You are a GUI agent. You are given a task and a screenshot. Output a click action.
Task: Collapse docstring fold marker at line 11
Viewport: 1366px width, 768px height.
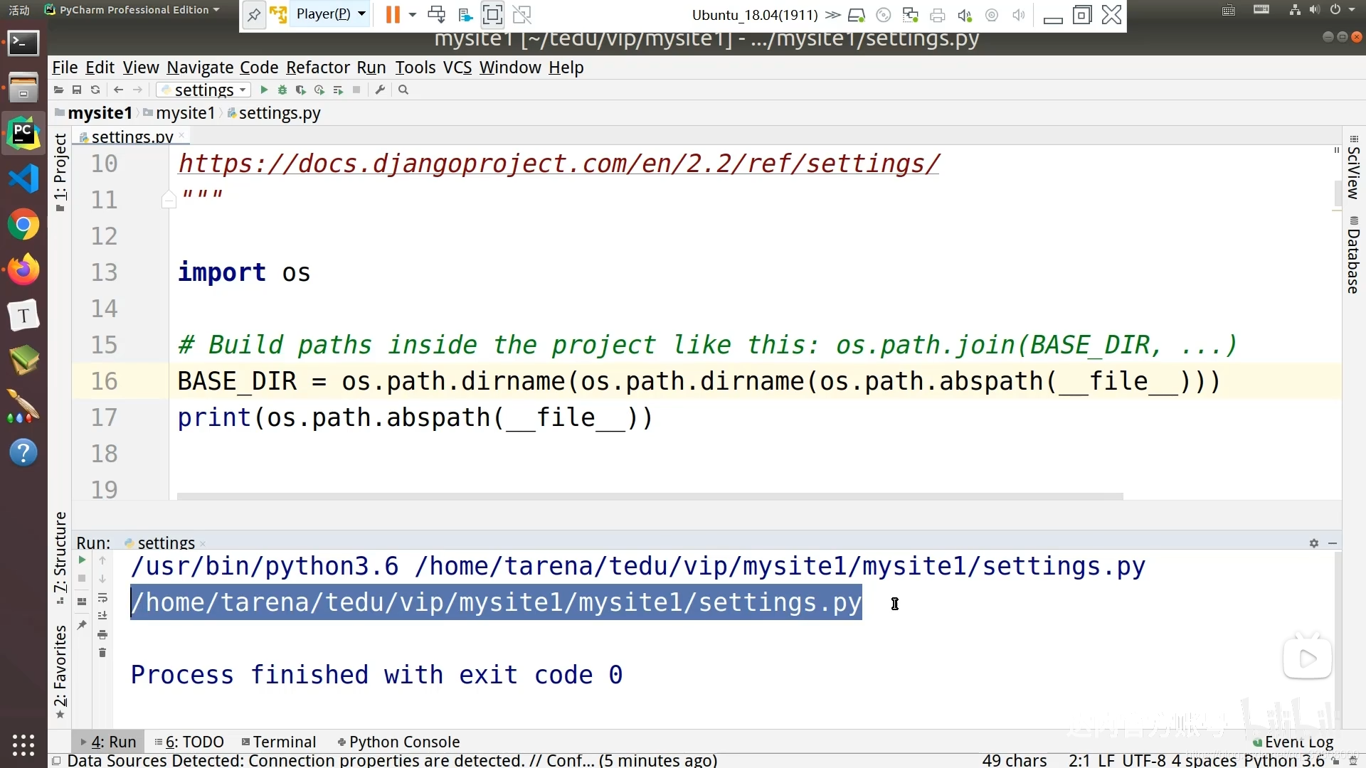169,200
